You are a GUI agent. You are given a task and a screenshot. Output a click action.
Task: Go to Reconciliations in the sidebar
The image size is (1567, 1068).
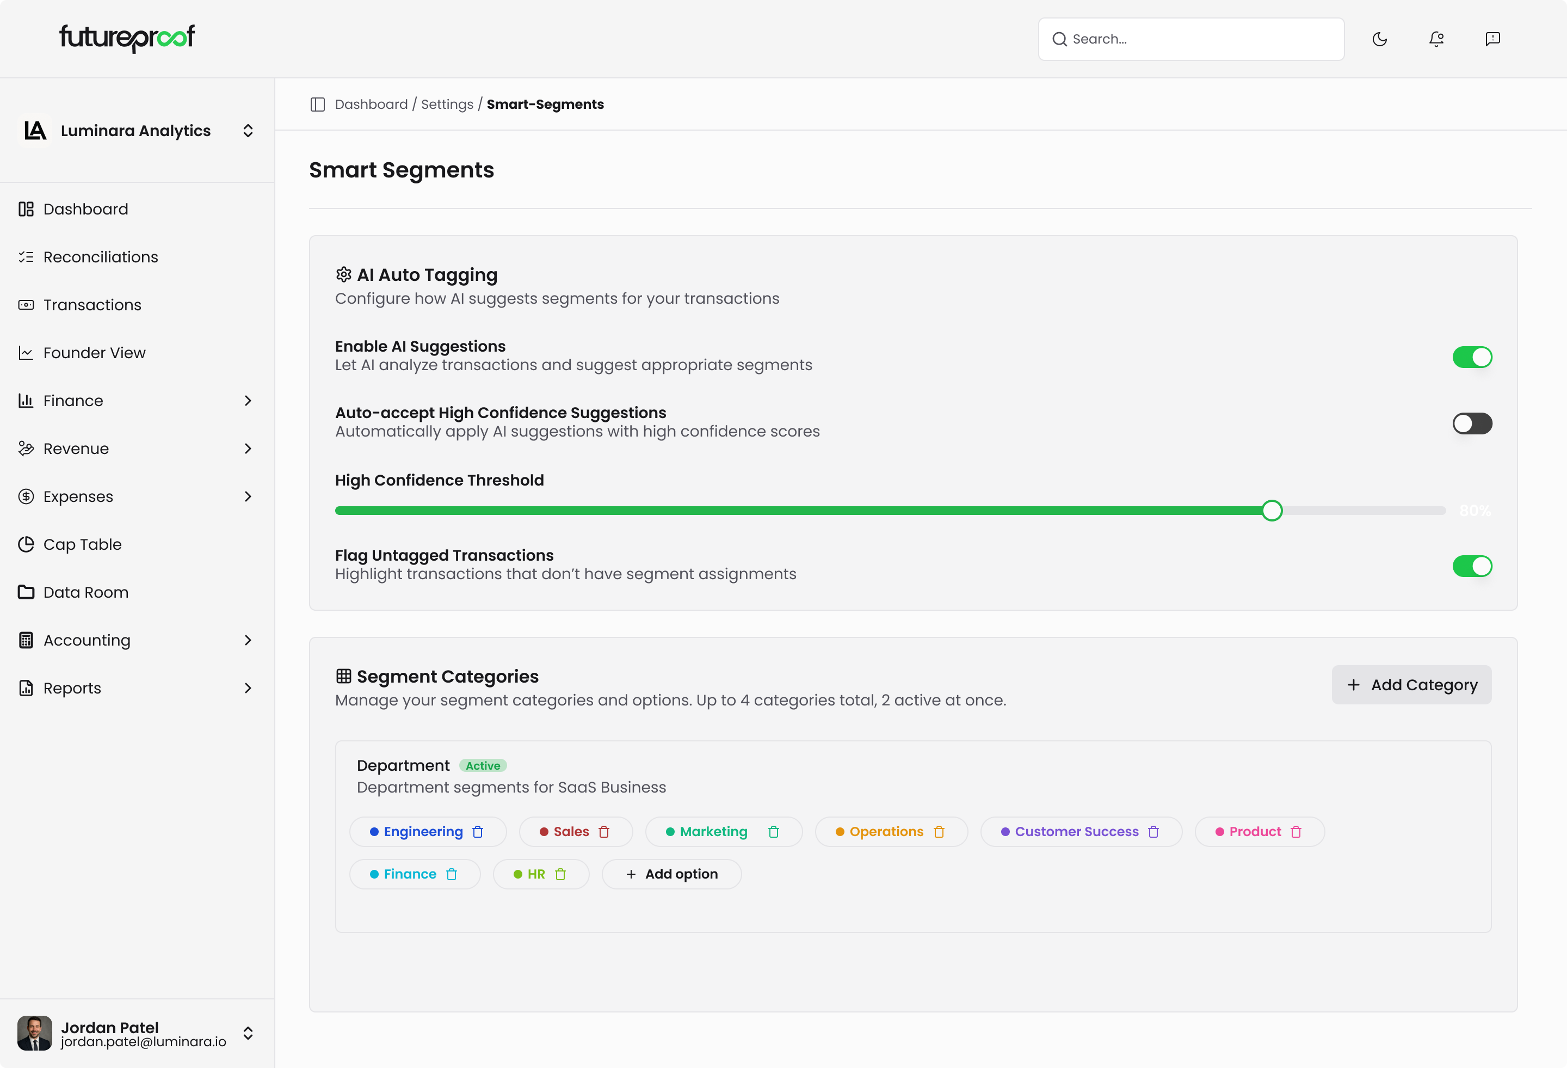[101, 257]
